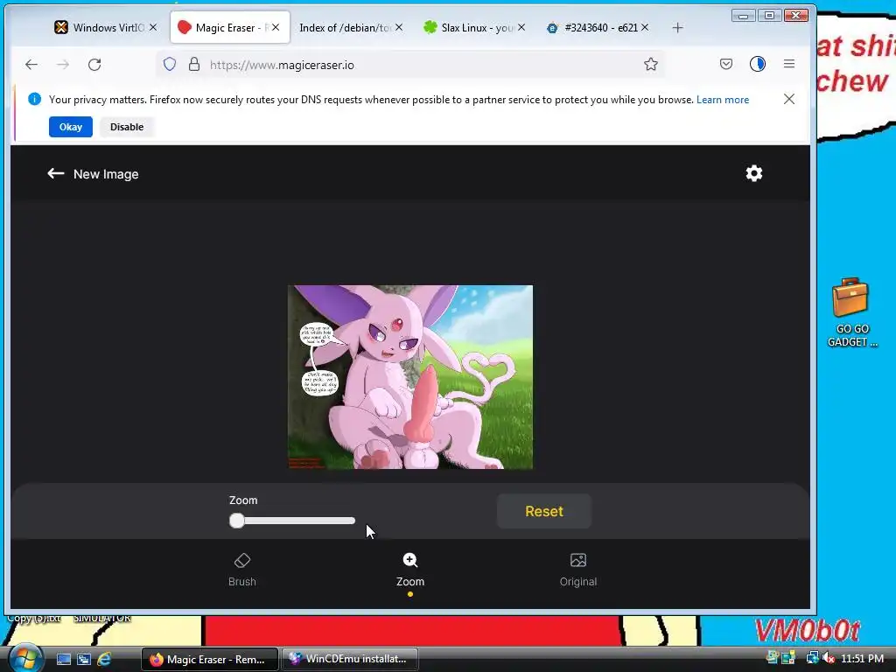Close the Index of /debian tab

click(399, 27)
